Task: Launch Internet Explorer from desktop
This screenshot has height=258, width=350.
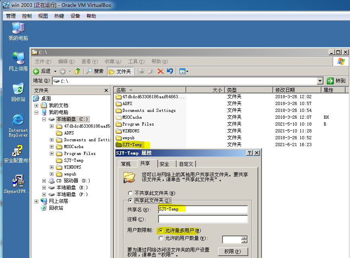Action: 18,125
